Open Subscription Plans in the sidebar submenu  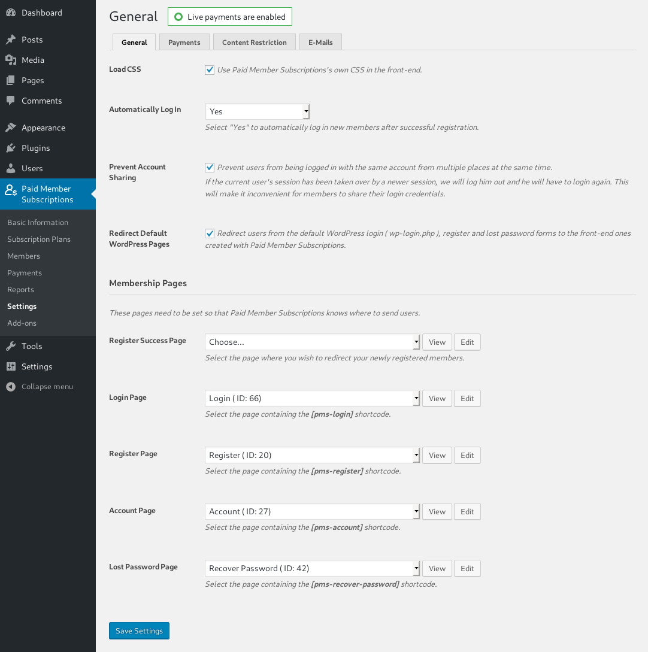(39, 239)
